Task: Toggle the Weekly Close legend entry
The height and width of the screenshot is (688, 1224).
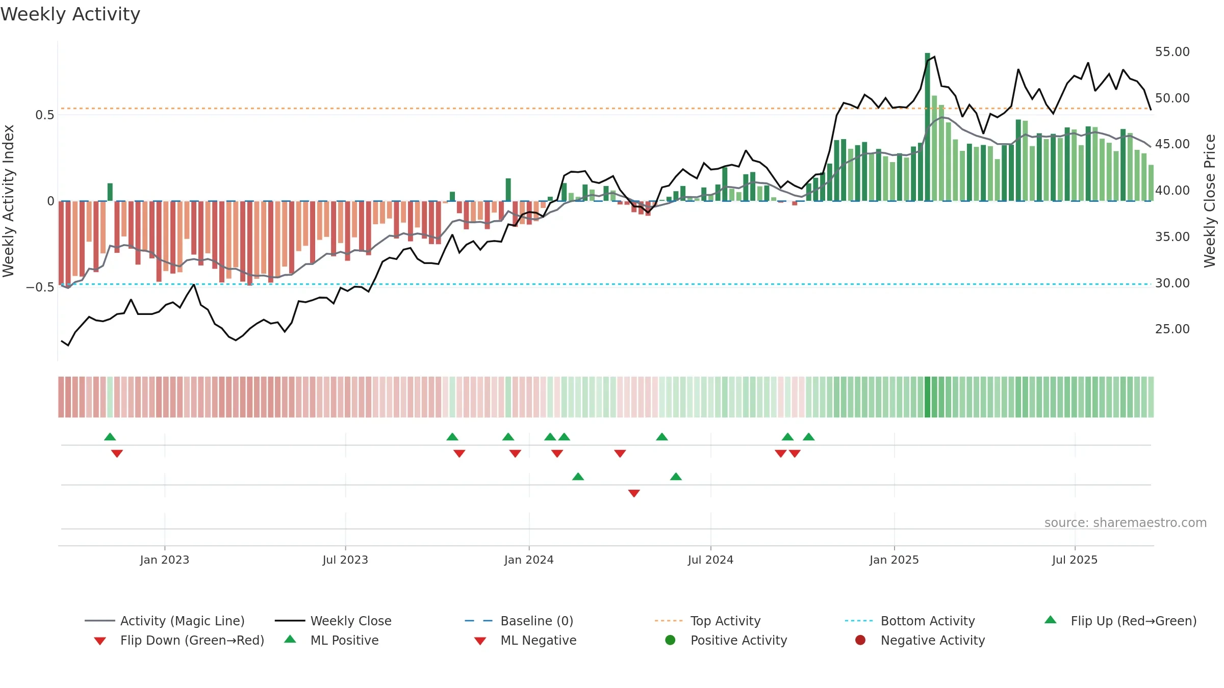Action: (x=333, y=621)
